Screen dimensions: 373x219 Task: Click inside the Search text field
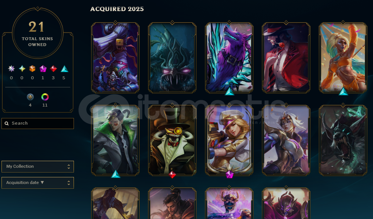tap(38, 124)
